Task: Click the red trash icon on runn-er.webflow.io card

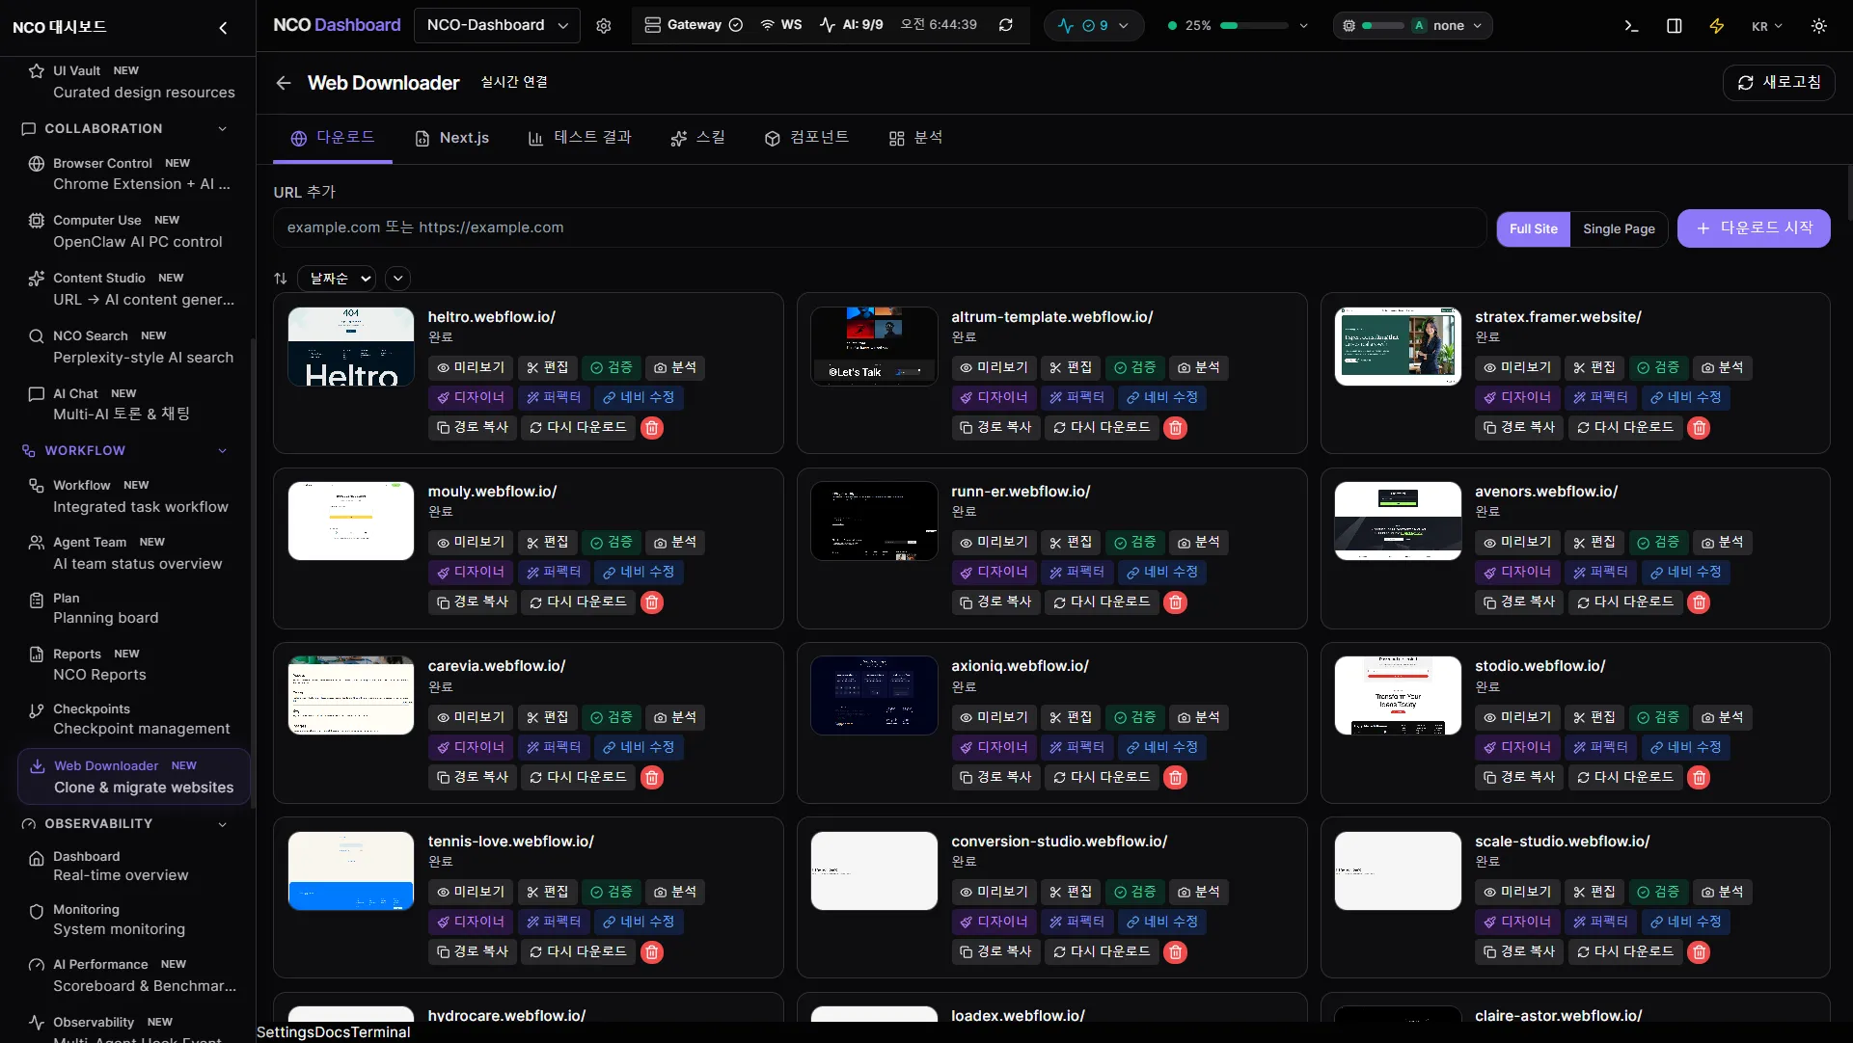Action: [x=1175, y=602]
